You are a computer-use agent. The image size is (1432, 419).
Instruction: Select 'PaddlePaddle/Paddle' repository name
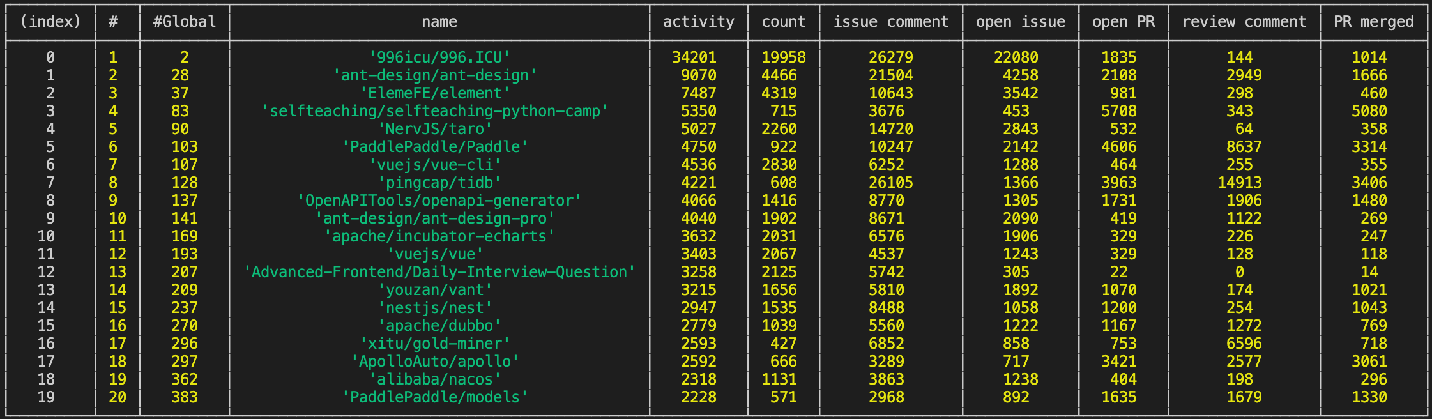(x=435, y=147)
